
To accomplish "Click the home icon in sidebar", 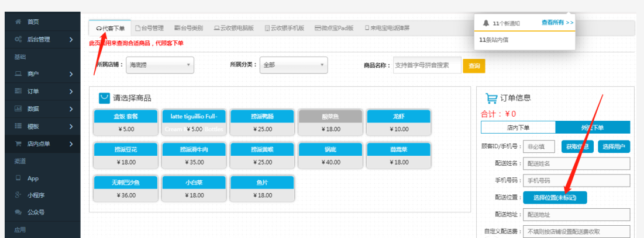I will (x=18, y=22).
